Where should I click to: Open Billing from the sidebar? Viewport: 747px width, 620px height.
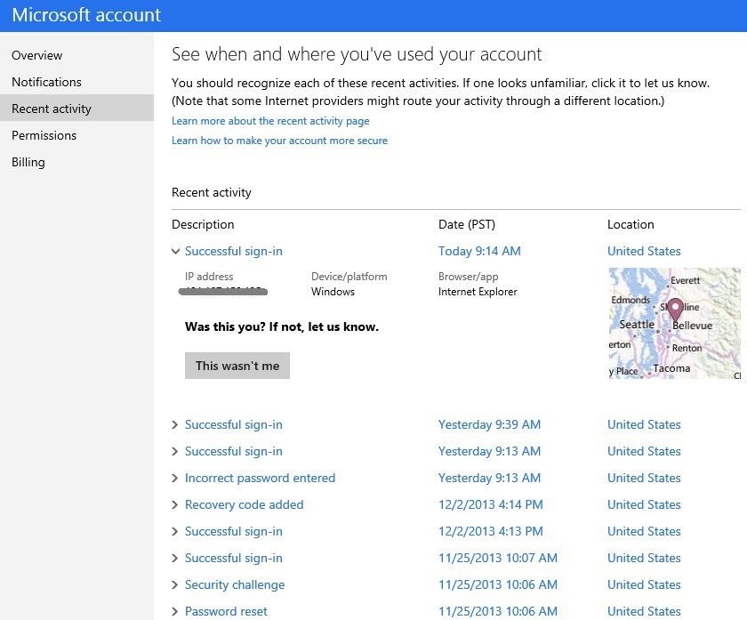tap(28, 162)
